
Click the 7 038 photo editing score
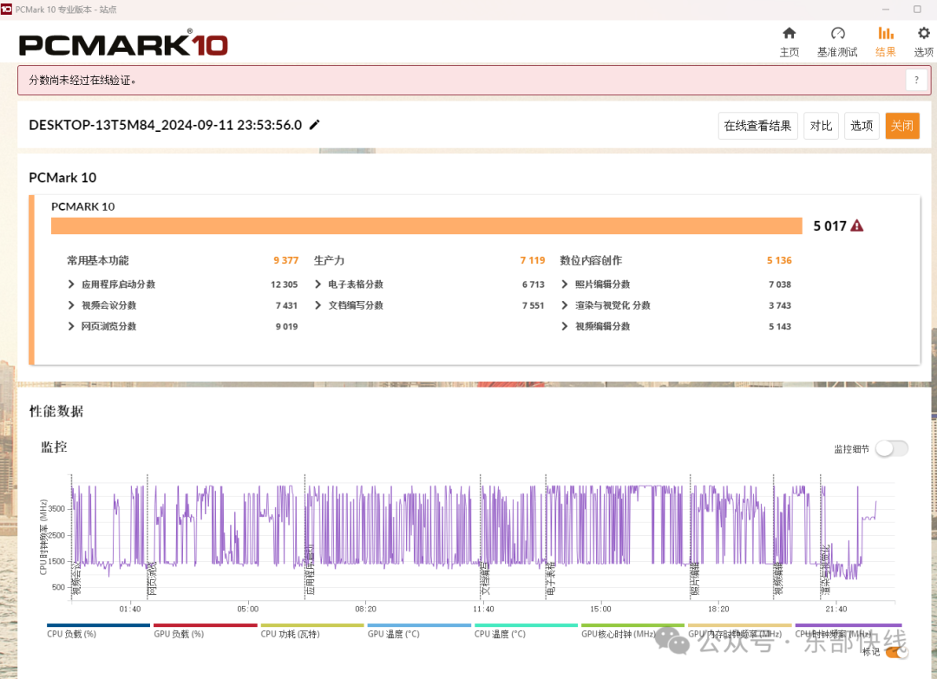coord(780,284)
